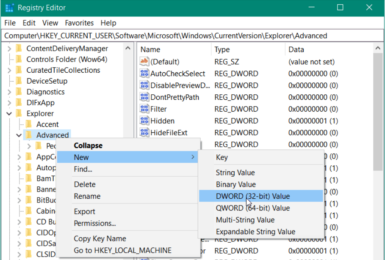
Task: Click the Registry Editor app icon in title bar
Action: pyautogui.click(x=10, y=8)
